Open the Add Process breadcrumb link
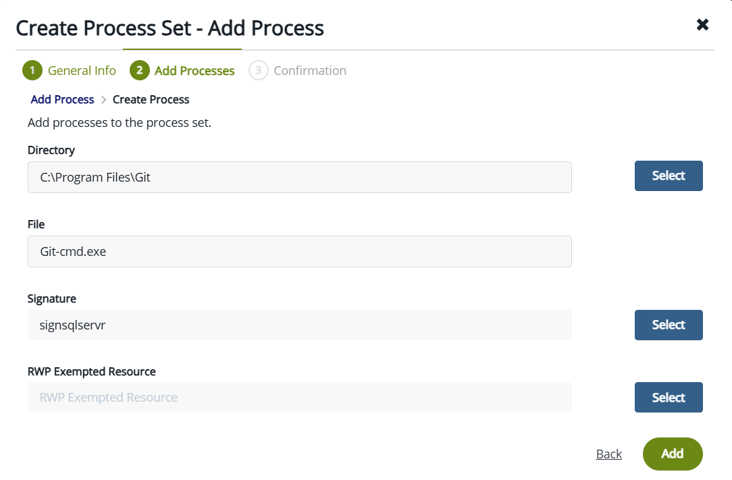 [x=62, y=100]
